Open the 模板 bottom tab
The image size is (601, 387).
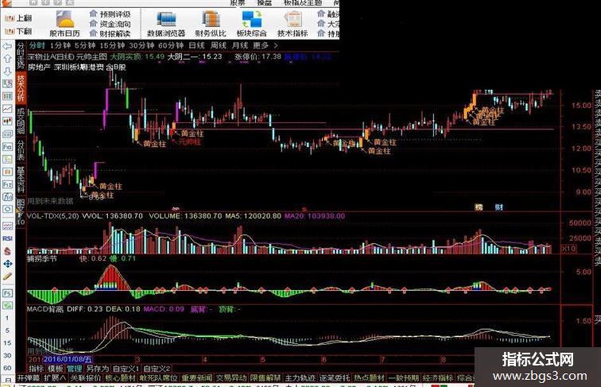[55, 369]
